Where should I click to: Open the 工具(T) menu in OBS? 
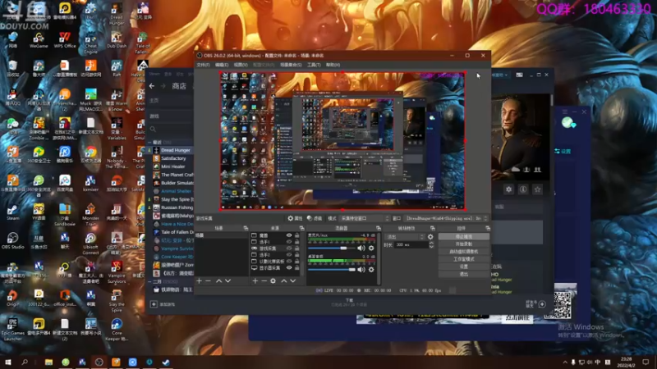(314, 65)
